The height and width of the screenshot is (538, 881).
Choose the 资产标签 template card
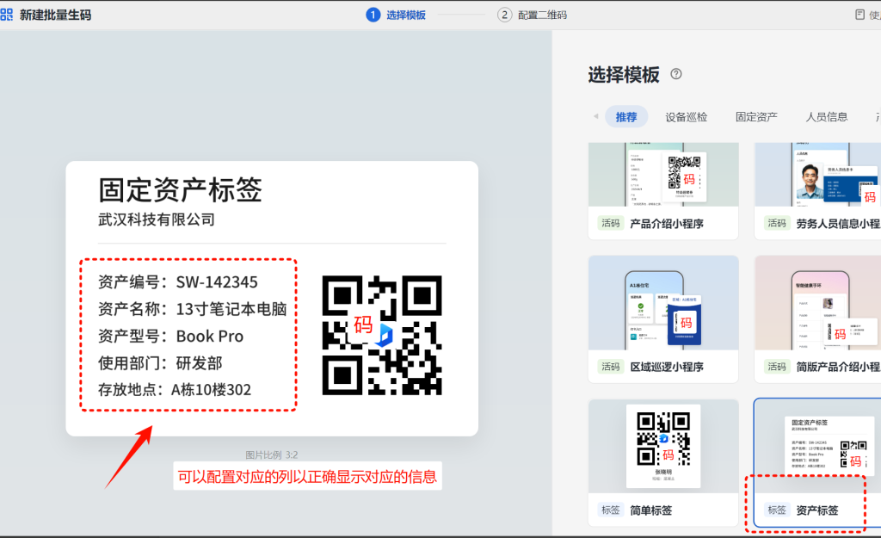click(x=817, y=462)
